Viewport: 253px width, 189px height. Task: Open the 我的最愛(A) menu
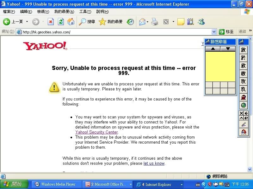pos(64,12)
